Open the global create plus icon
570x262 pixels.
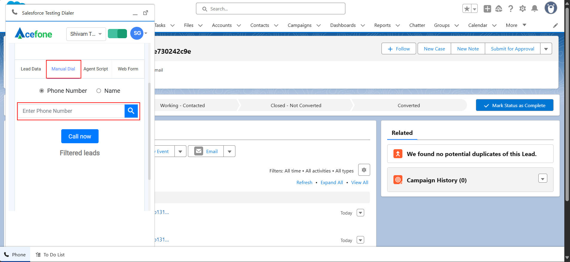(x=487, y=9)
